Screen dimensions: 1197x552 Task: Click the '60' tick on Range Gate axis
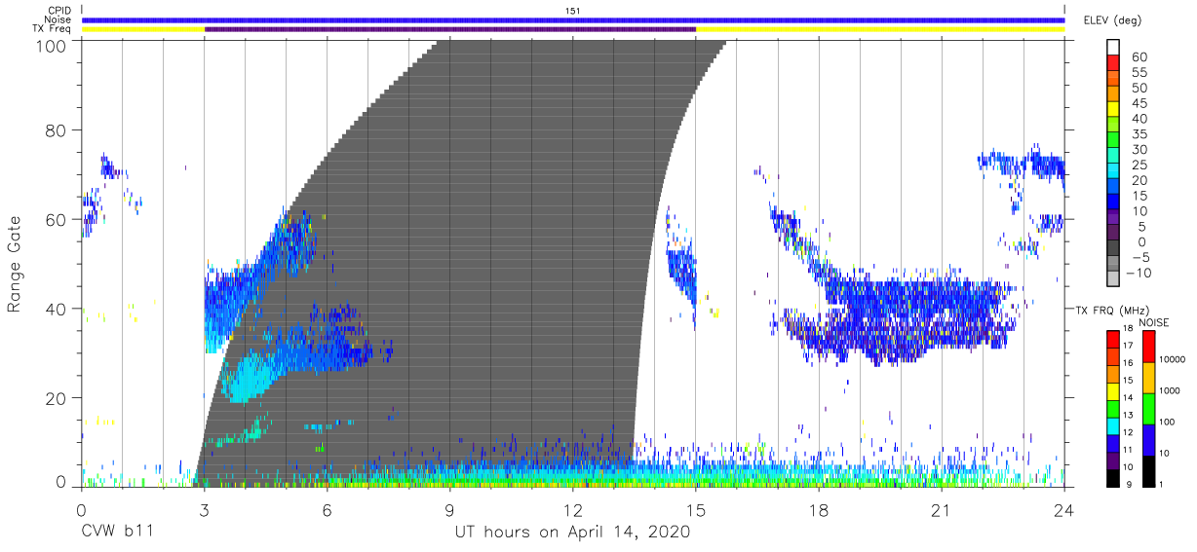tap(58, 219)
